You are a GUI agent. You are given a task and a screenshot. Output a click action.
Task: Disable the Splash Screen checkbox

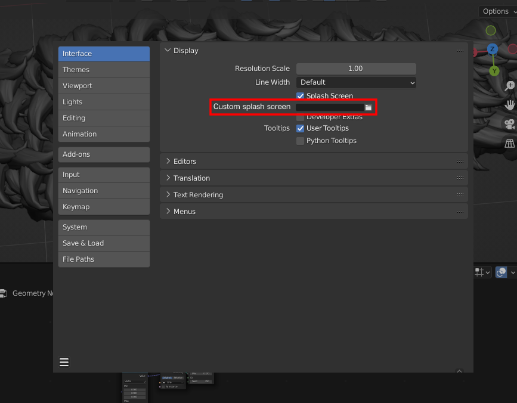click(300, 96)
